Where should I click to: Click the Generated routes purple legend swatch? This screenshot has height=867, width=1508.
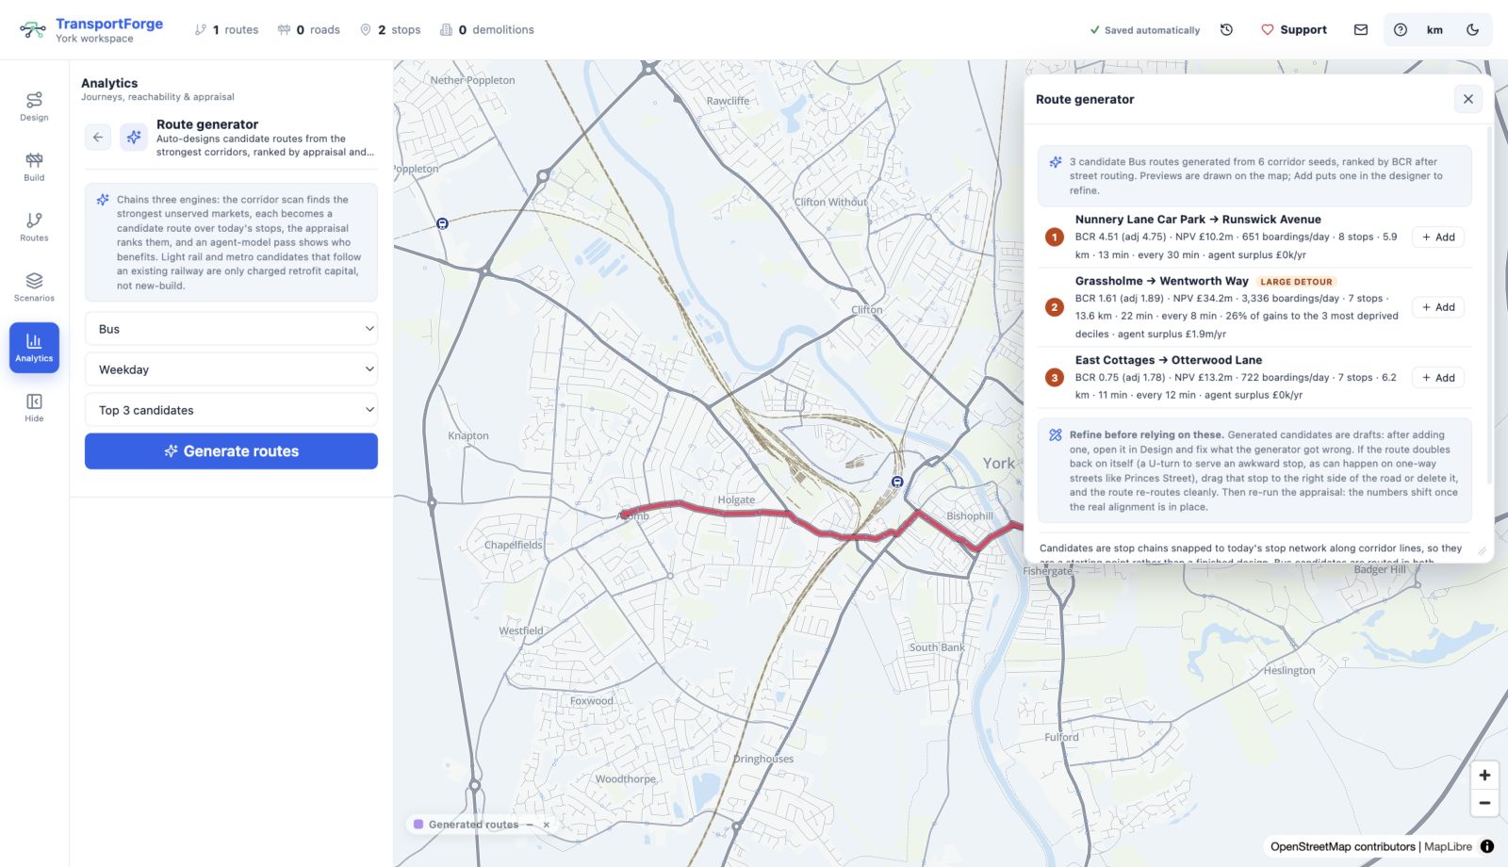[x=418, y=825]
